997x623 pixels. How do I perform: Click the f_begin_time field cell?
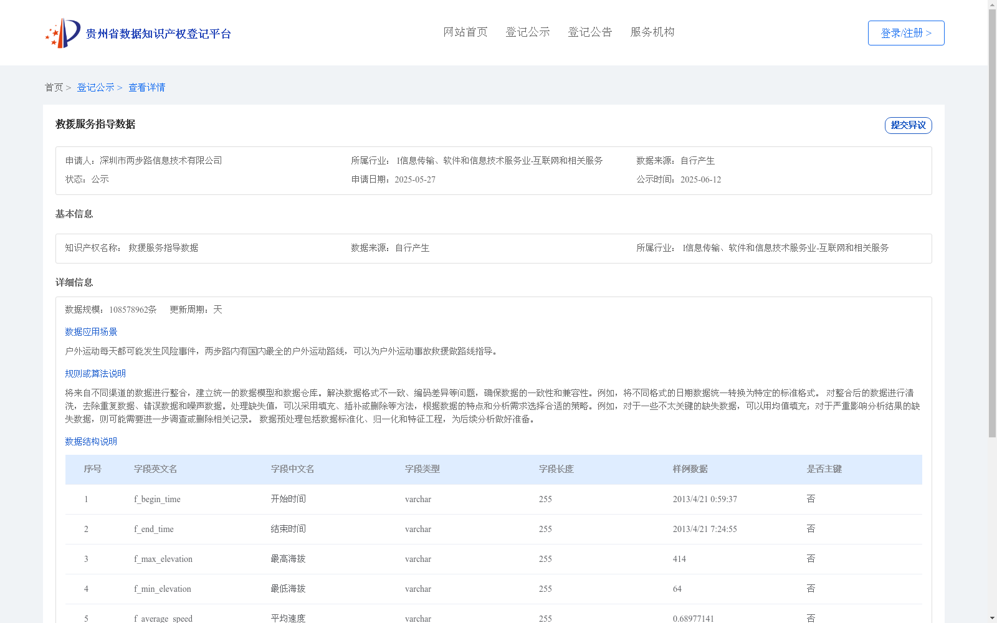157,500
